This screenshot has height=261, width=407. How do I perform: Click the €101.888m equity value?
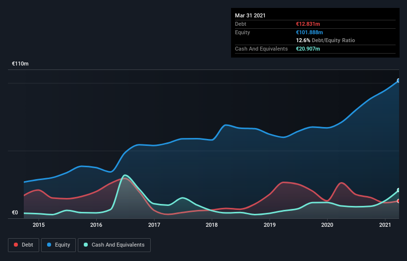coord(309,32)
